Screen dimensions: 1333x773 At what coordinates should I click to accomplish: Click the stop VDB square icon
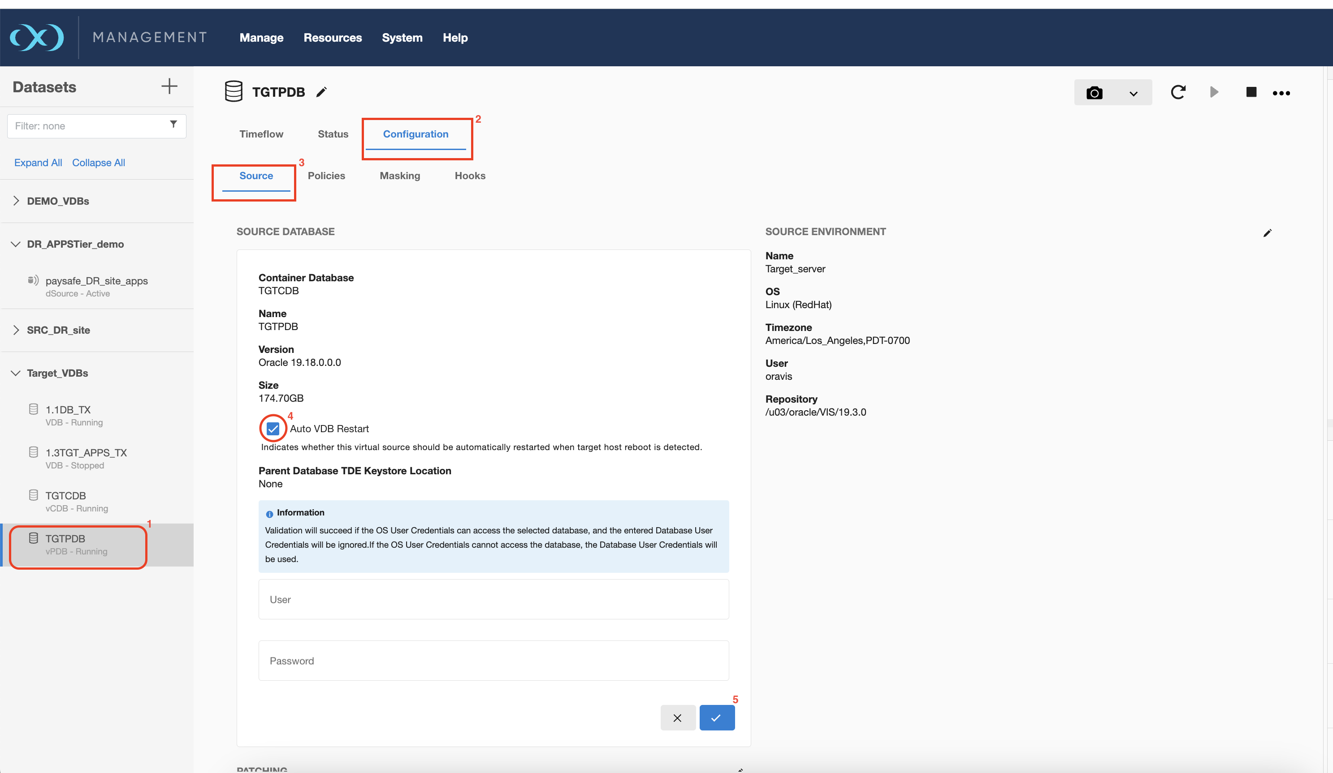(1251, 92)
